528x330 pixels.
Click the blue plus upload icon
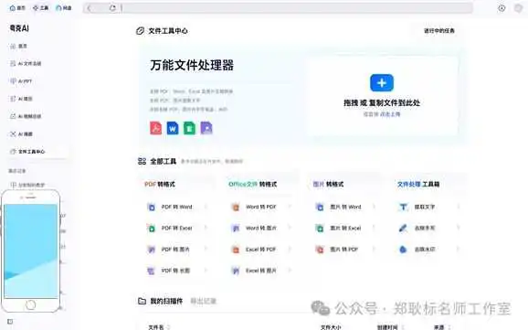[x=382, y=82]
